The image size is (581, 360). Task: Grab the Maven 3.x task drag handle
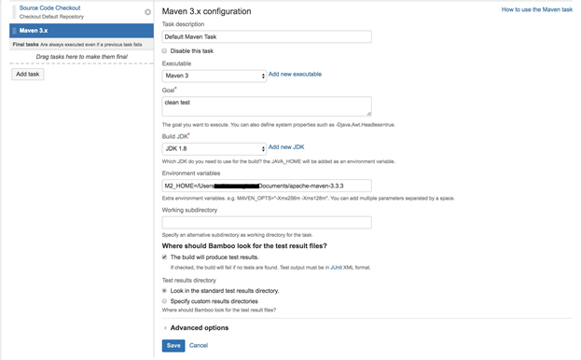pos(14,31)
